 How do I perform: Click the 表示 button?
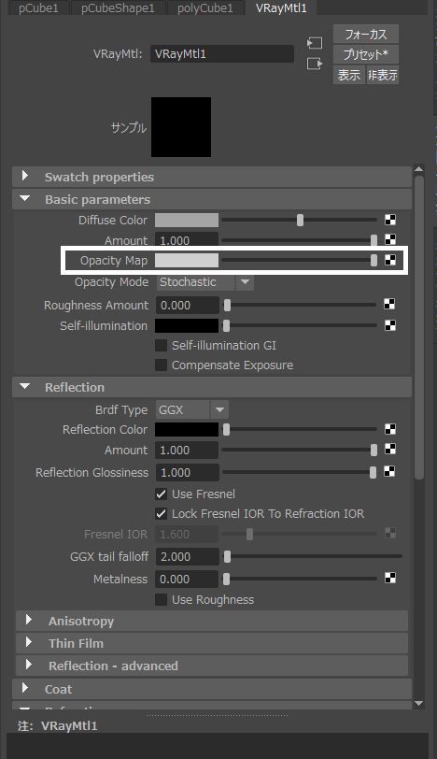(349, 75)
